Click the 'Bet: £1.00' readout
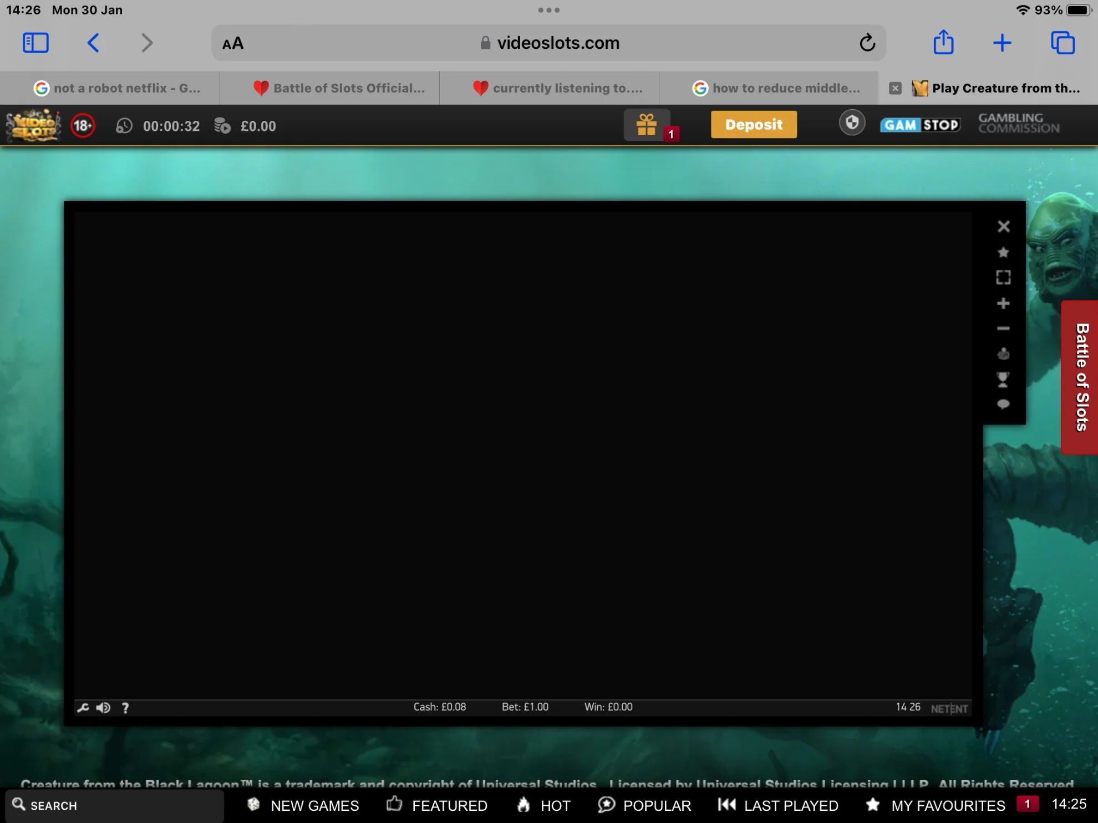Screen dimensions: 1098x823 pos(525,707)
